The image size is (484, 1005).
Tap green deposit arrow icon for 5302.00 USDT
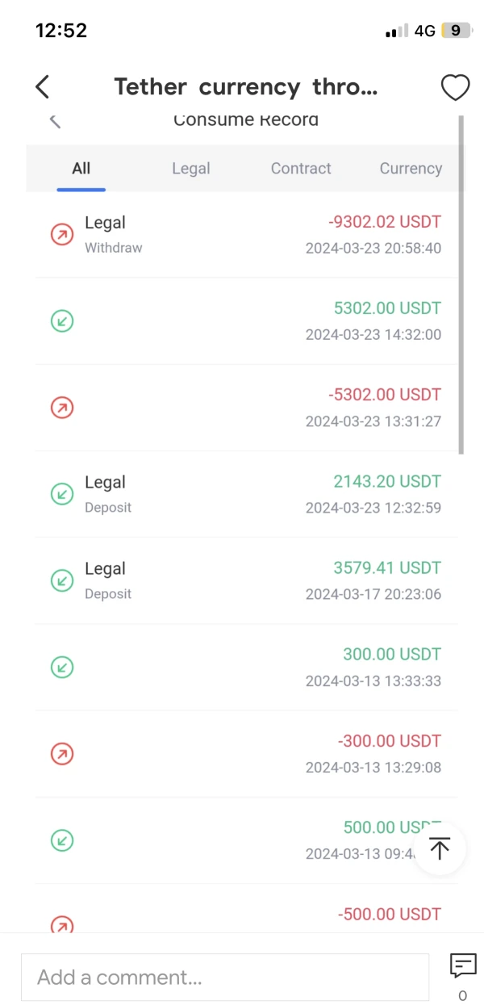(x=62, y=321)
